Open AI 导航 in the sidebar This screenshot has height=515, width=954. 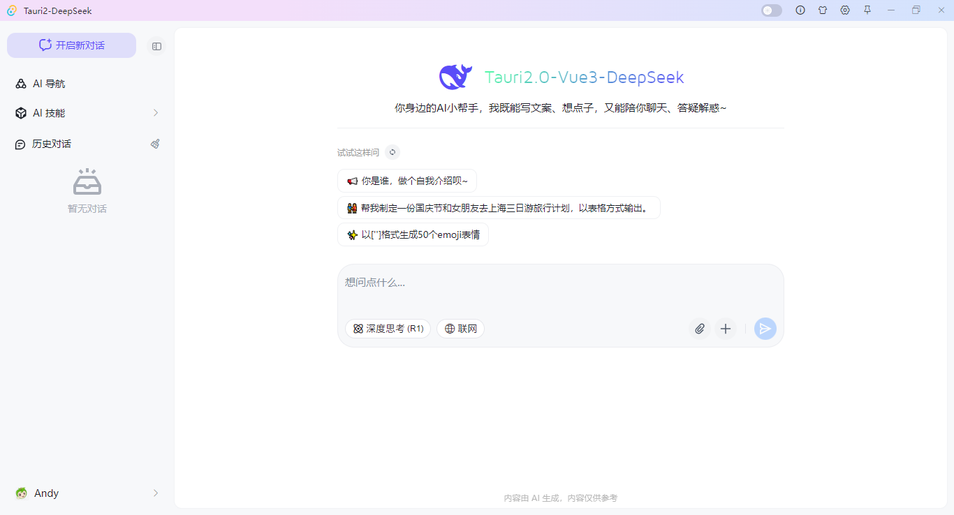coord(49,83)
